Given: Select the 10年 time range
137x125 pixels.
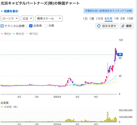Looking at the screenshot, I should (x=130, y=19).
